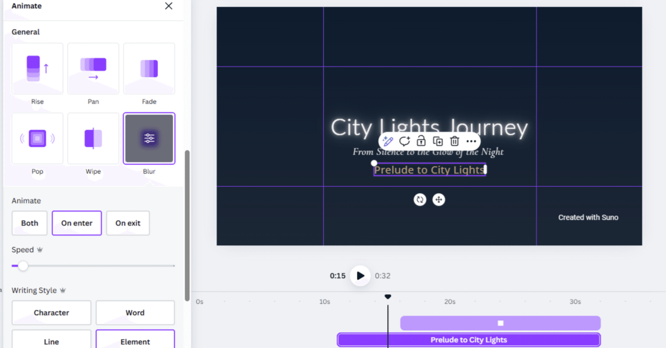The image size is (666, 348).
Task: Click the Prelude to City Lights text box
Action: 429,170
